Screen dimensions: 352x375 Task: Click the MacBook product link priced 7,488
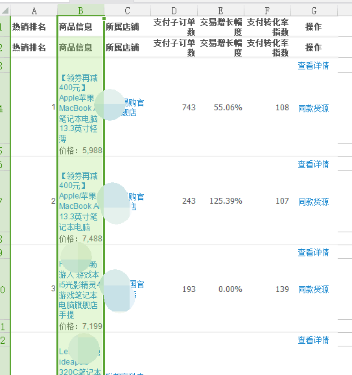click(x=79, y=201)
